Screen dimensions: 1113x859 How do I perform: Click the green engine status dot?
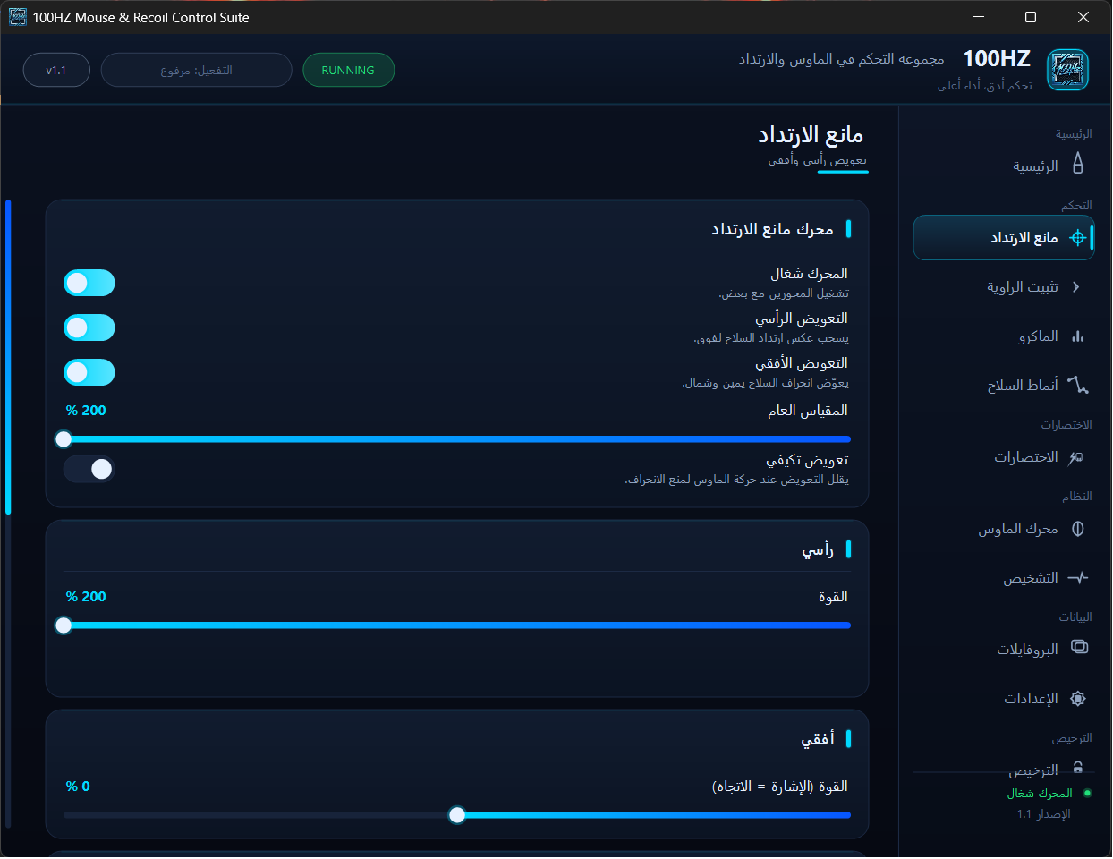(x=1087, y=793)
